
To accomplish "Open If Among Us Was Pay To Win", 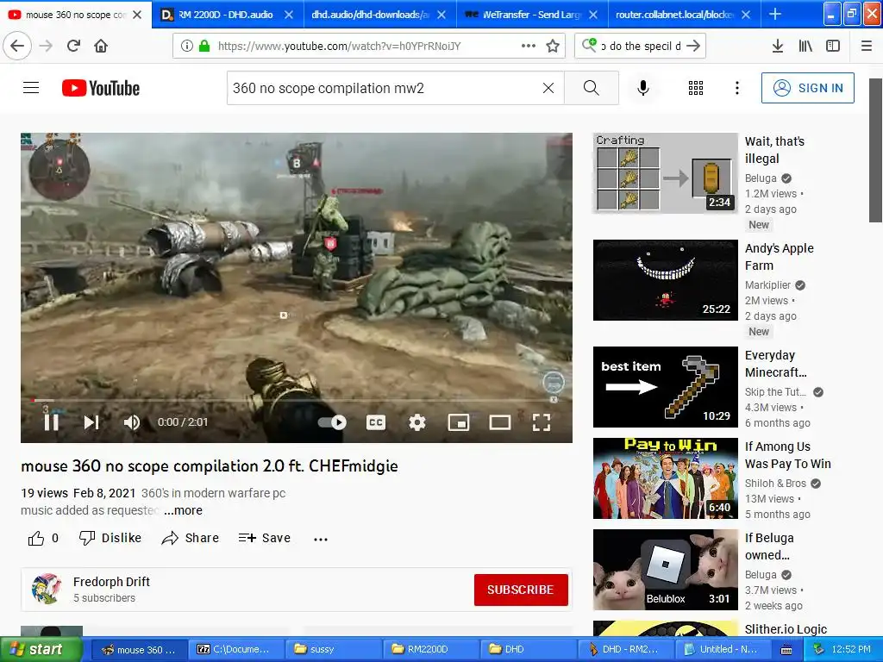I will pyautogui.click(x=788, y=455).
